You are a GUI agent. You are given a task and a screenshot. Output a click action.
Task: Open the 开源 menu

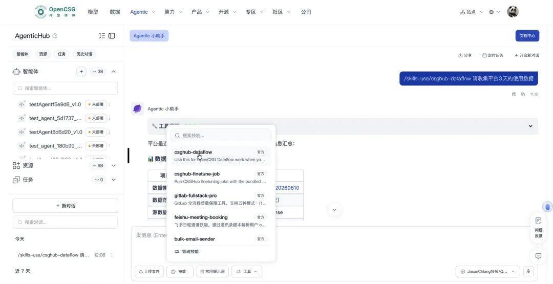(x=227, y=12)
